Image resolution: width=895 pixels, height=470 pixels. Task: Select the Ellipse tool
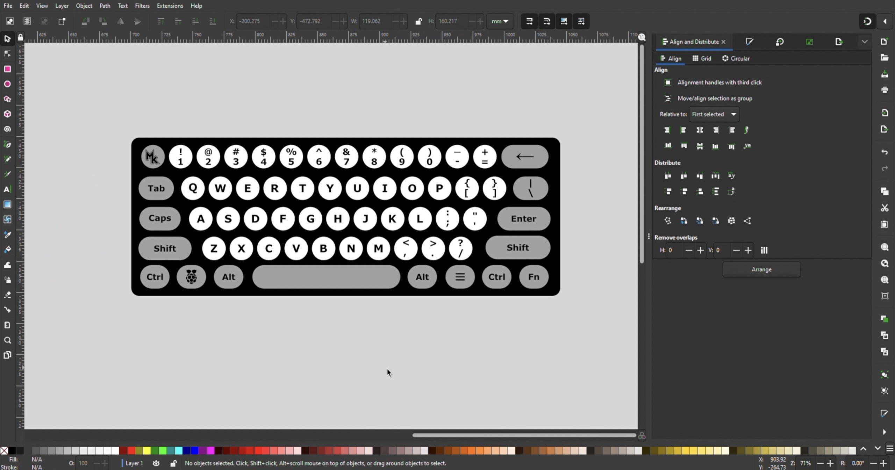(7, 84)
